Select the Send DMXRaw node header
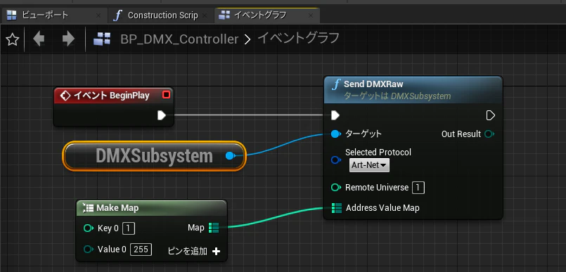Image resolution: width=566 pixels, height=272 pixels. (x=413, y=90)
